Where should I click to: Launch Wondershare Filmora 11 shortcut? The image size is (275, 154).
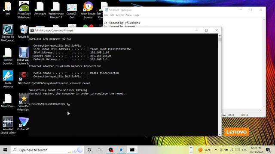click(56, 9)
